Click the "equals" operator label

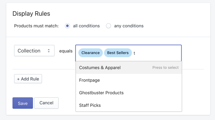66,51
